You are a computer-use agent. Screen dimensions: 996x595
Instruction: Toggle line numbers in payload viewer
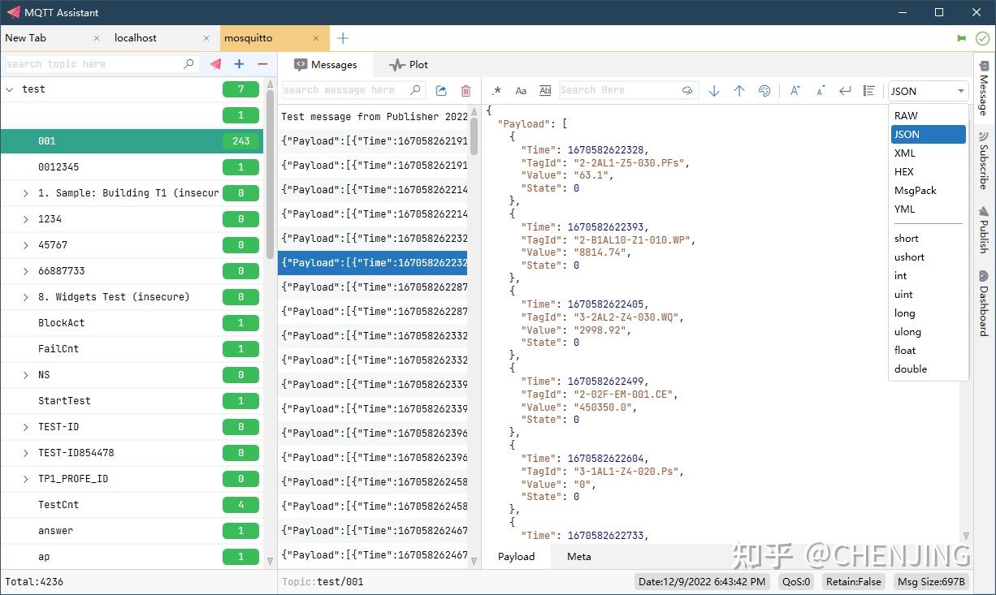[868, 91]
